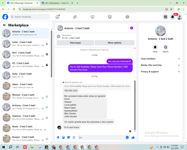Click the conversation list scrollbar
Screen dimensions: 187x150
pos(51,54)
